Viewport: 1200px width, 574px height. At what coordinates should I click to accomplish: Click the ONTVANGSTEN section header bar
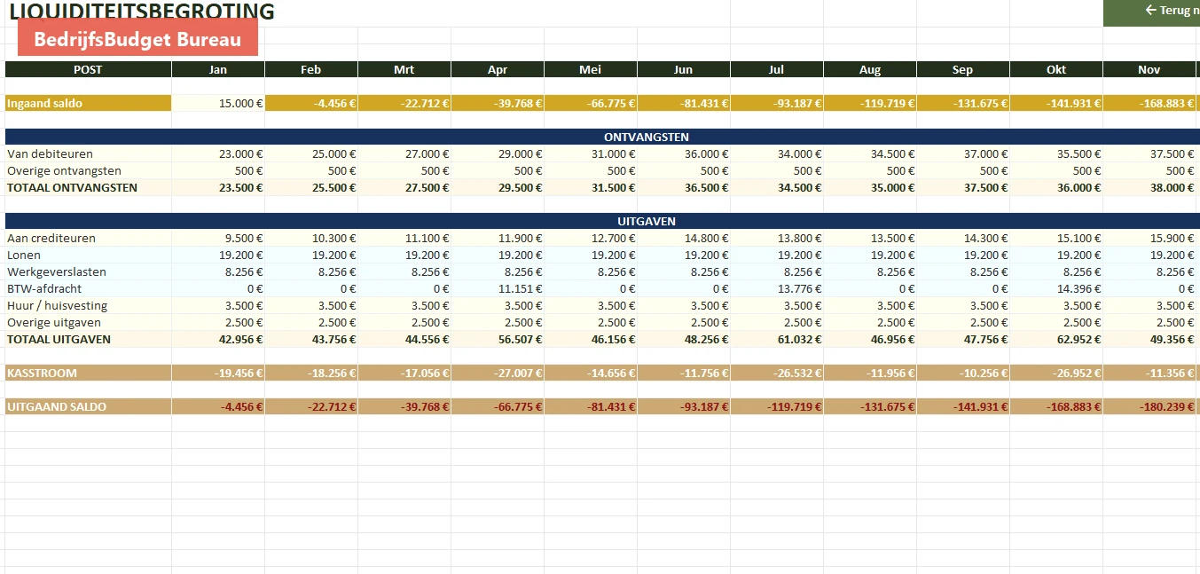[x=602, y=137]
